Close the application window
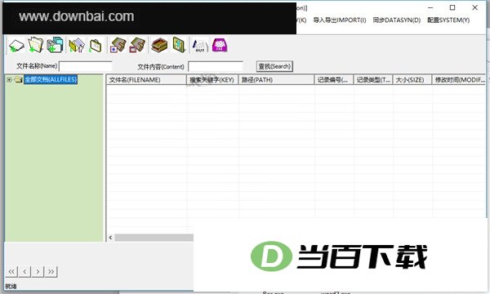This screenshot has height=294, width=490. coord(474,7)
